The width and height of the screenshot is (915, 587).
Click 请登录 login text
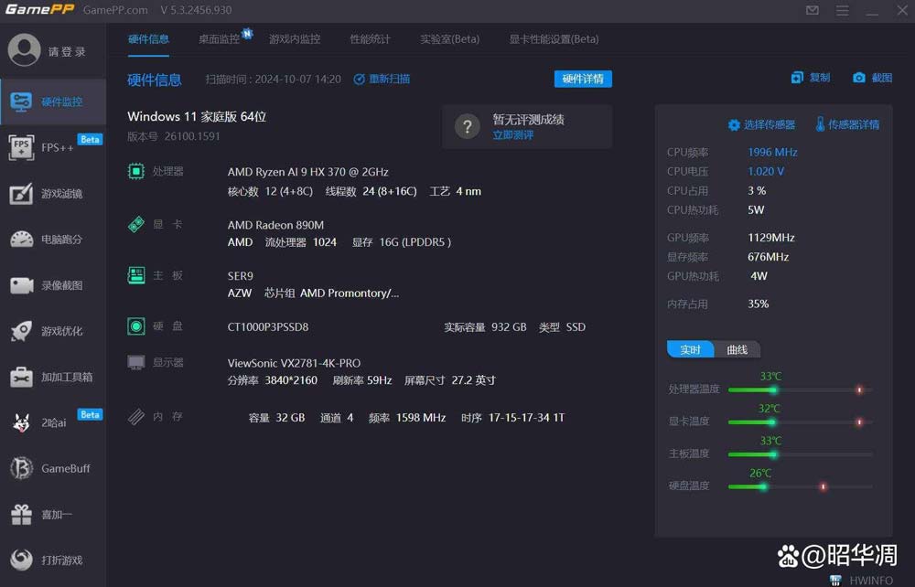[x=67, y=52]
